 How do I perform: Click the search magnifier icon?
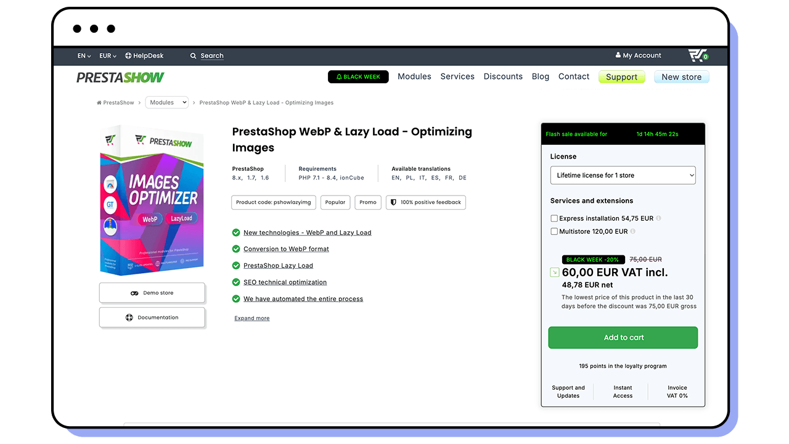point(193,55)
